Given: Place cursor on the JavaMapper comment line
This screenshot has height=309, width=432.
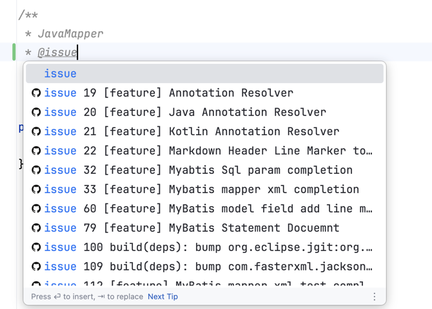Looking at the screenshot, I should coord(70,33).
